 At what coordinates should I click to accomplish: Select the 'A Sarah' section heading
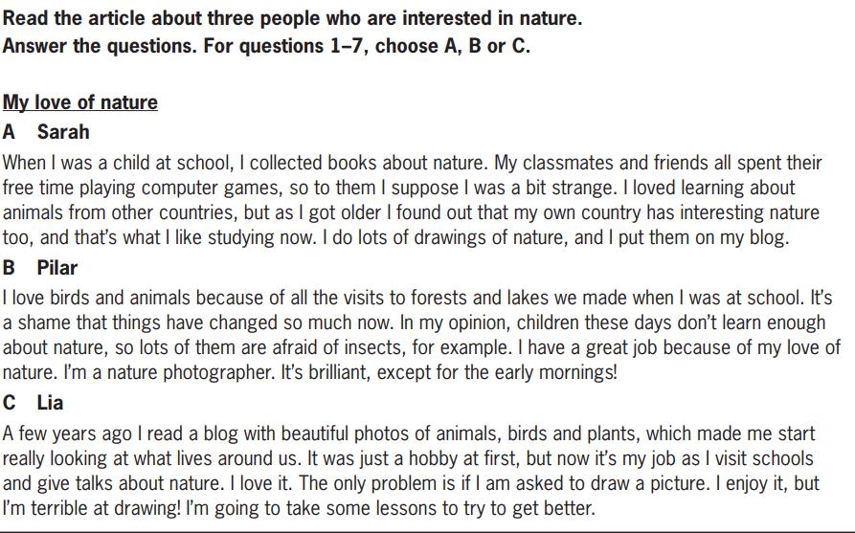pyautogui.click(x=46, y=132)
